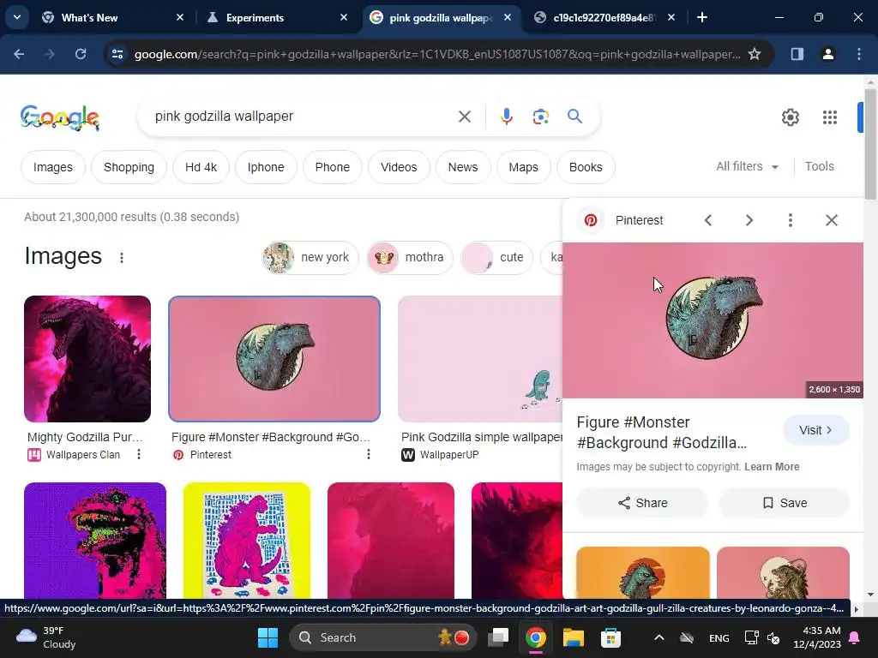The width and height of the screenshot is (878, 658).
Task: Select the Hd 4k filter chip
Action: pos(201,167)
